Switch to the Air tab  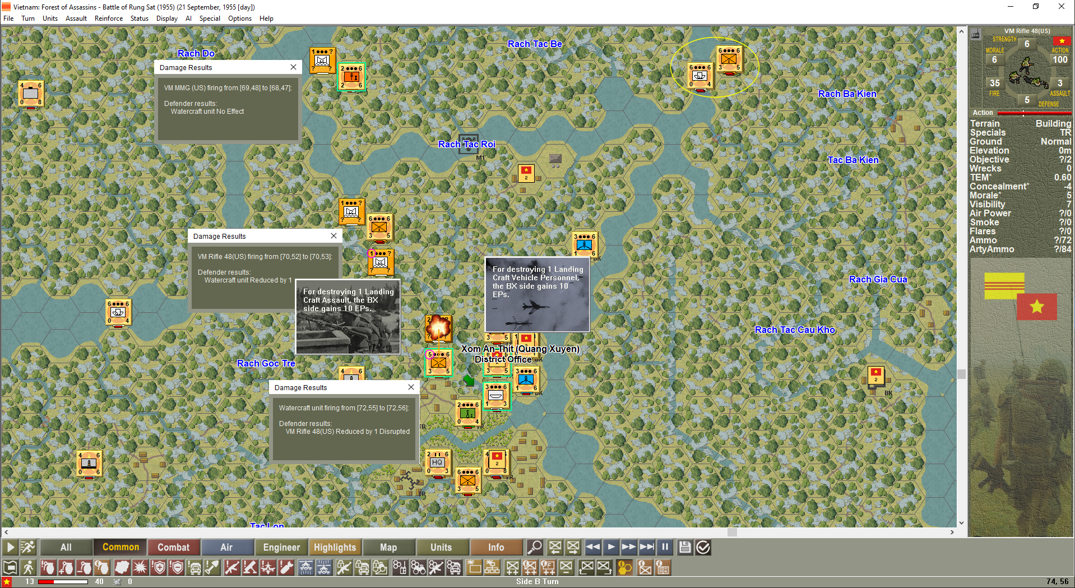tap(228, 547)
